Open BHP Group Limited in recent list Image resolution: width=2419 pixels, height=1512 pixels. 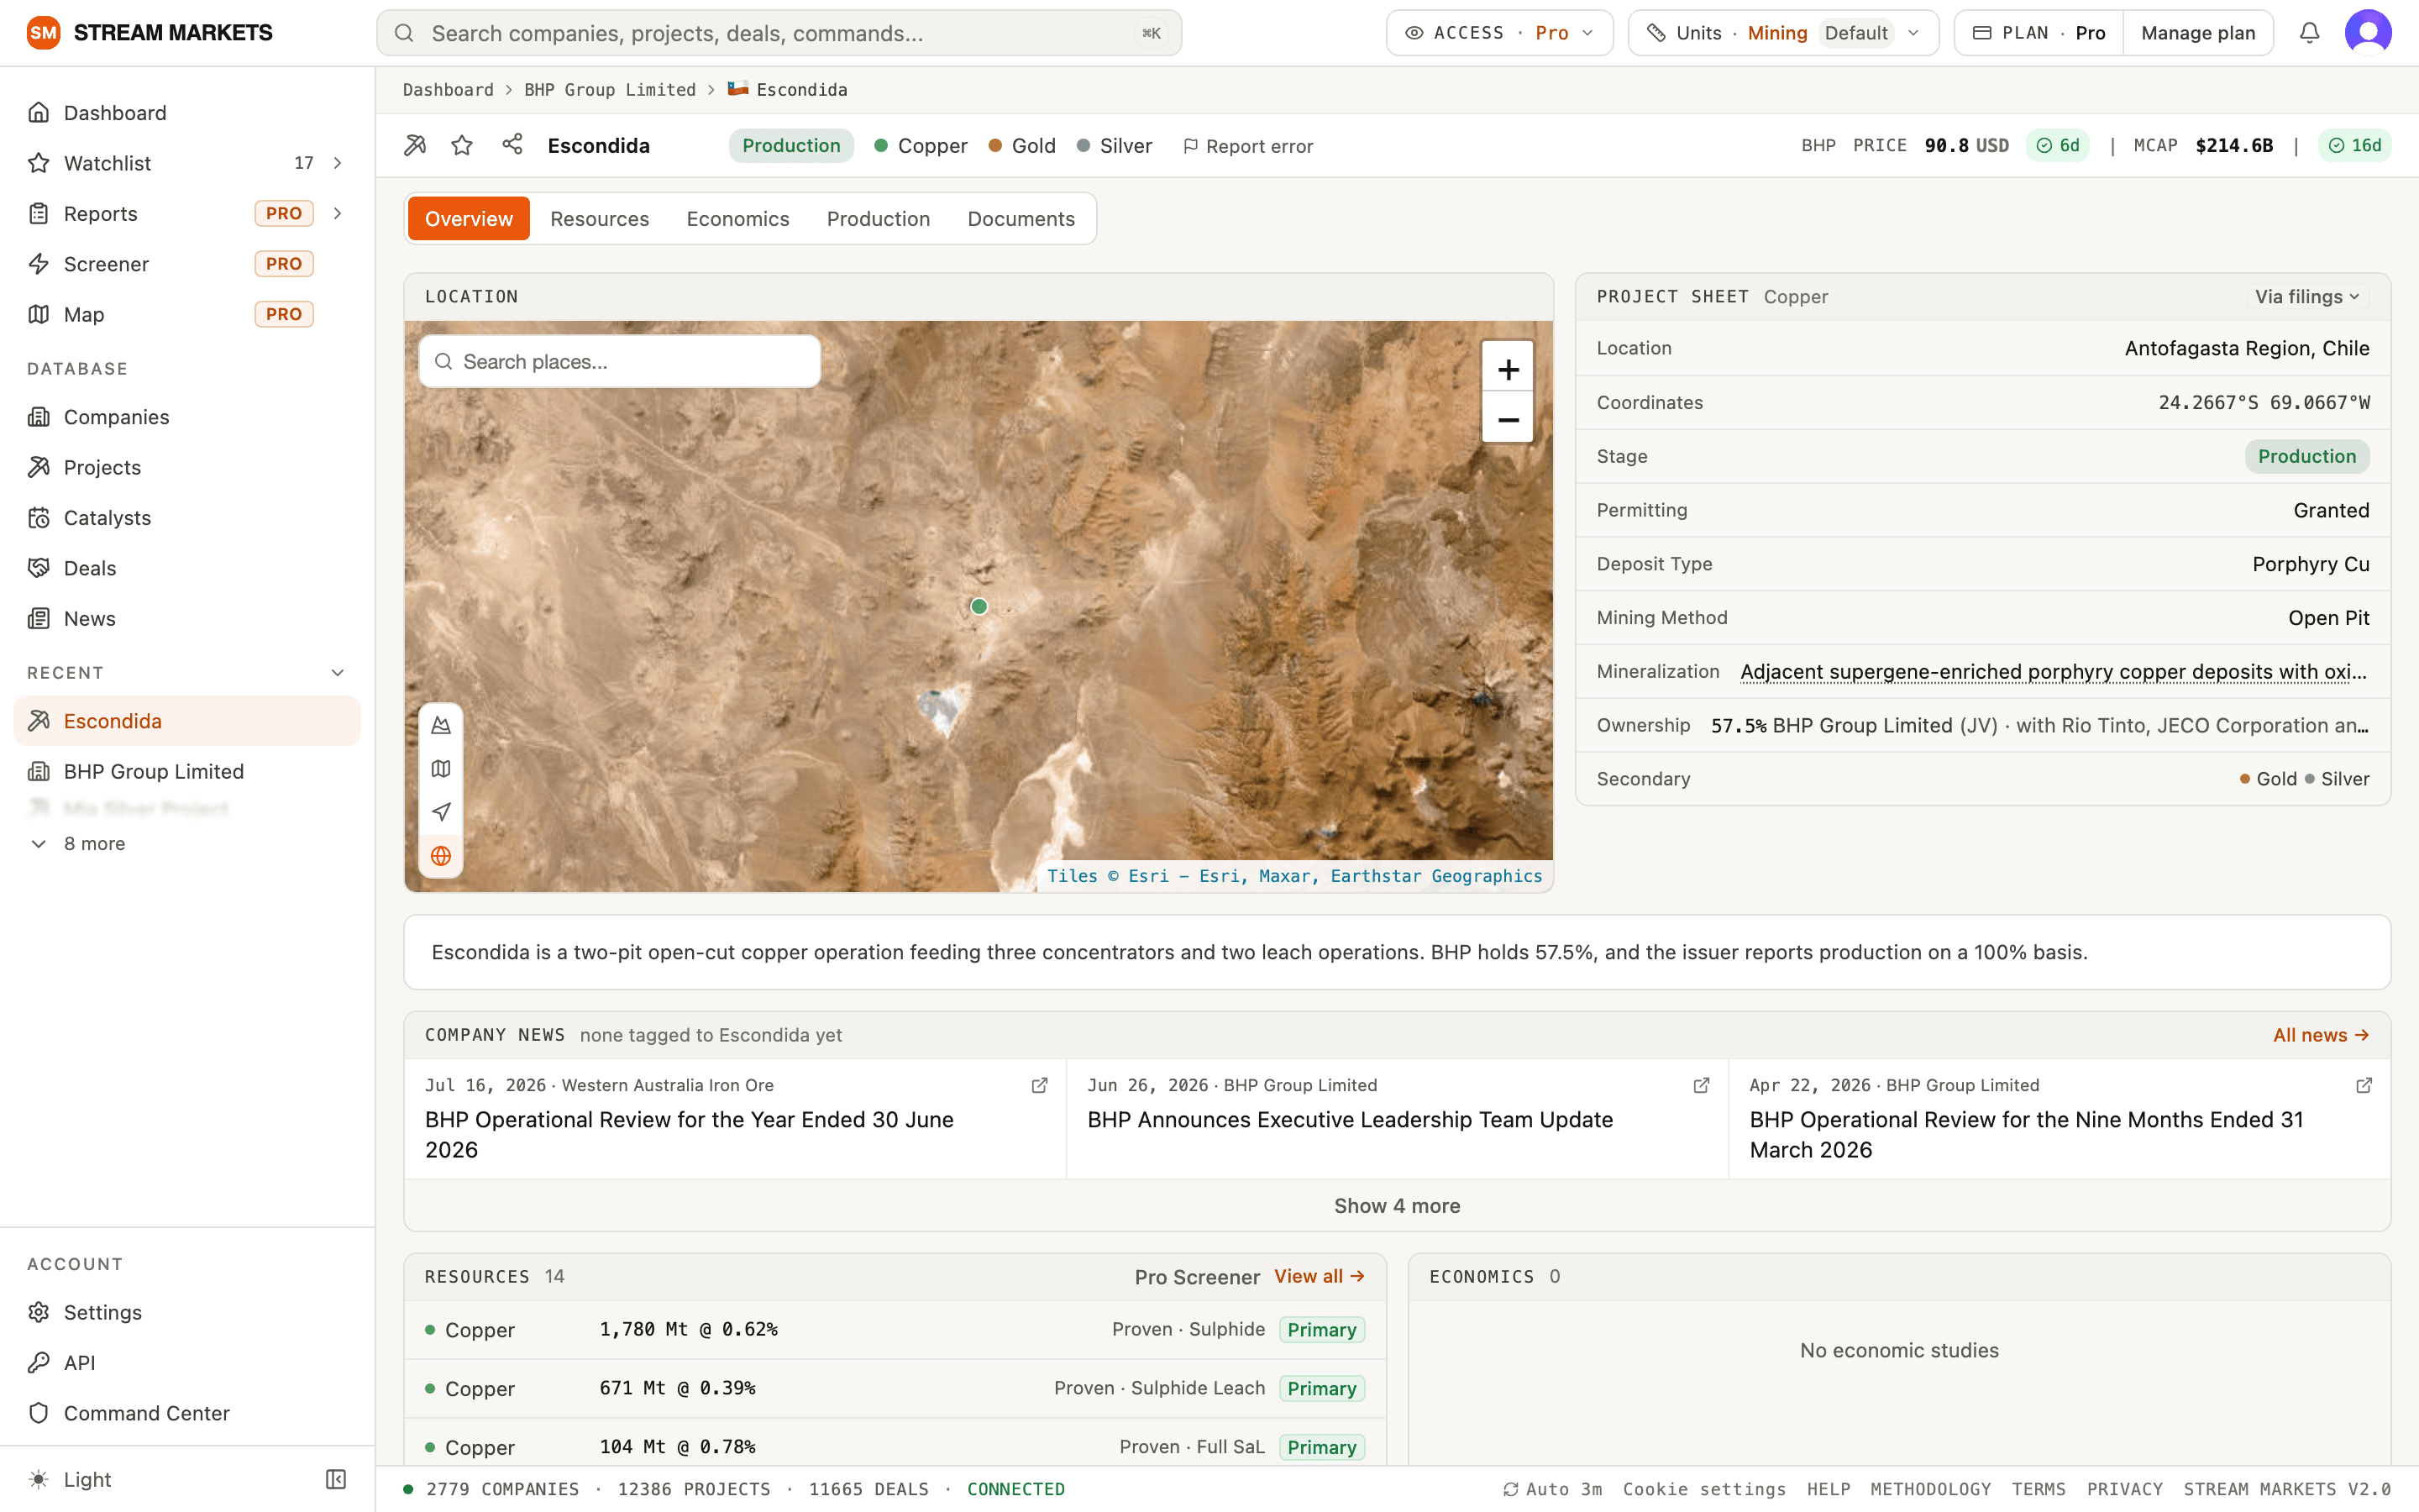(187, 771)
